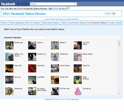
Task: Click the name Kwan Sai
Action: pyautogui.click(x=18, y=66)
